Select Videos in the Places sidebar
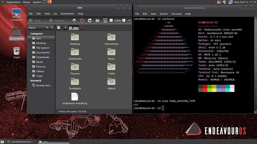This screenshot has height=144, width=257. coord(41,71)
